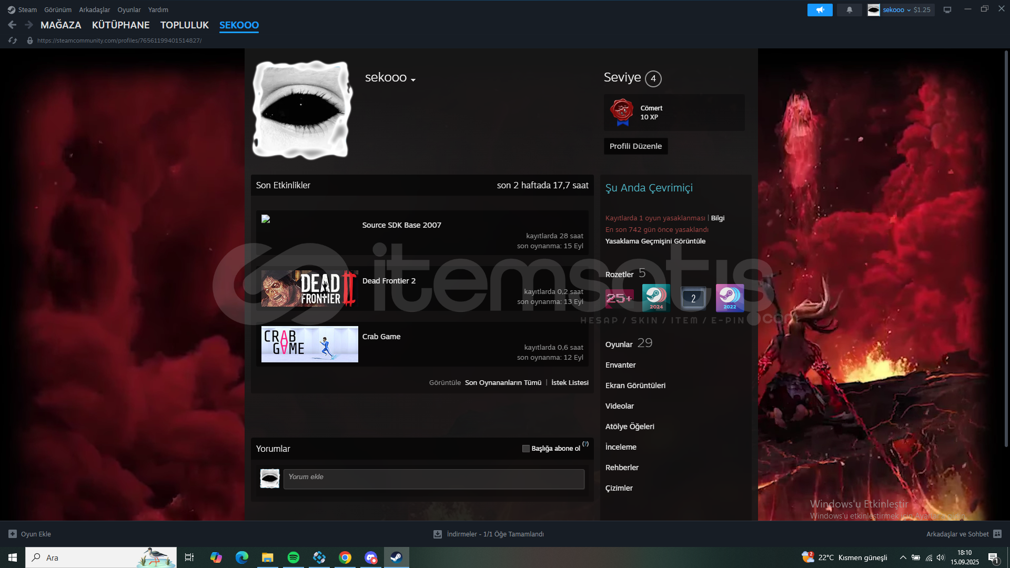
Task: Open the Steam 2022 badge
Action: [730, 298]
